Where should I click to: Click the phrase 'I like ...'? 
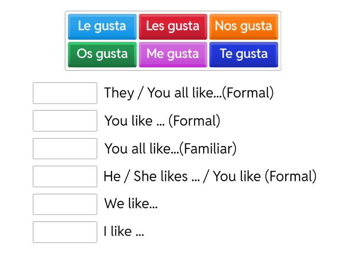tap(124, 232)
